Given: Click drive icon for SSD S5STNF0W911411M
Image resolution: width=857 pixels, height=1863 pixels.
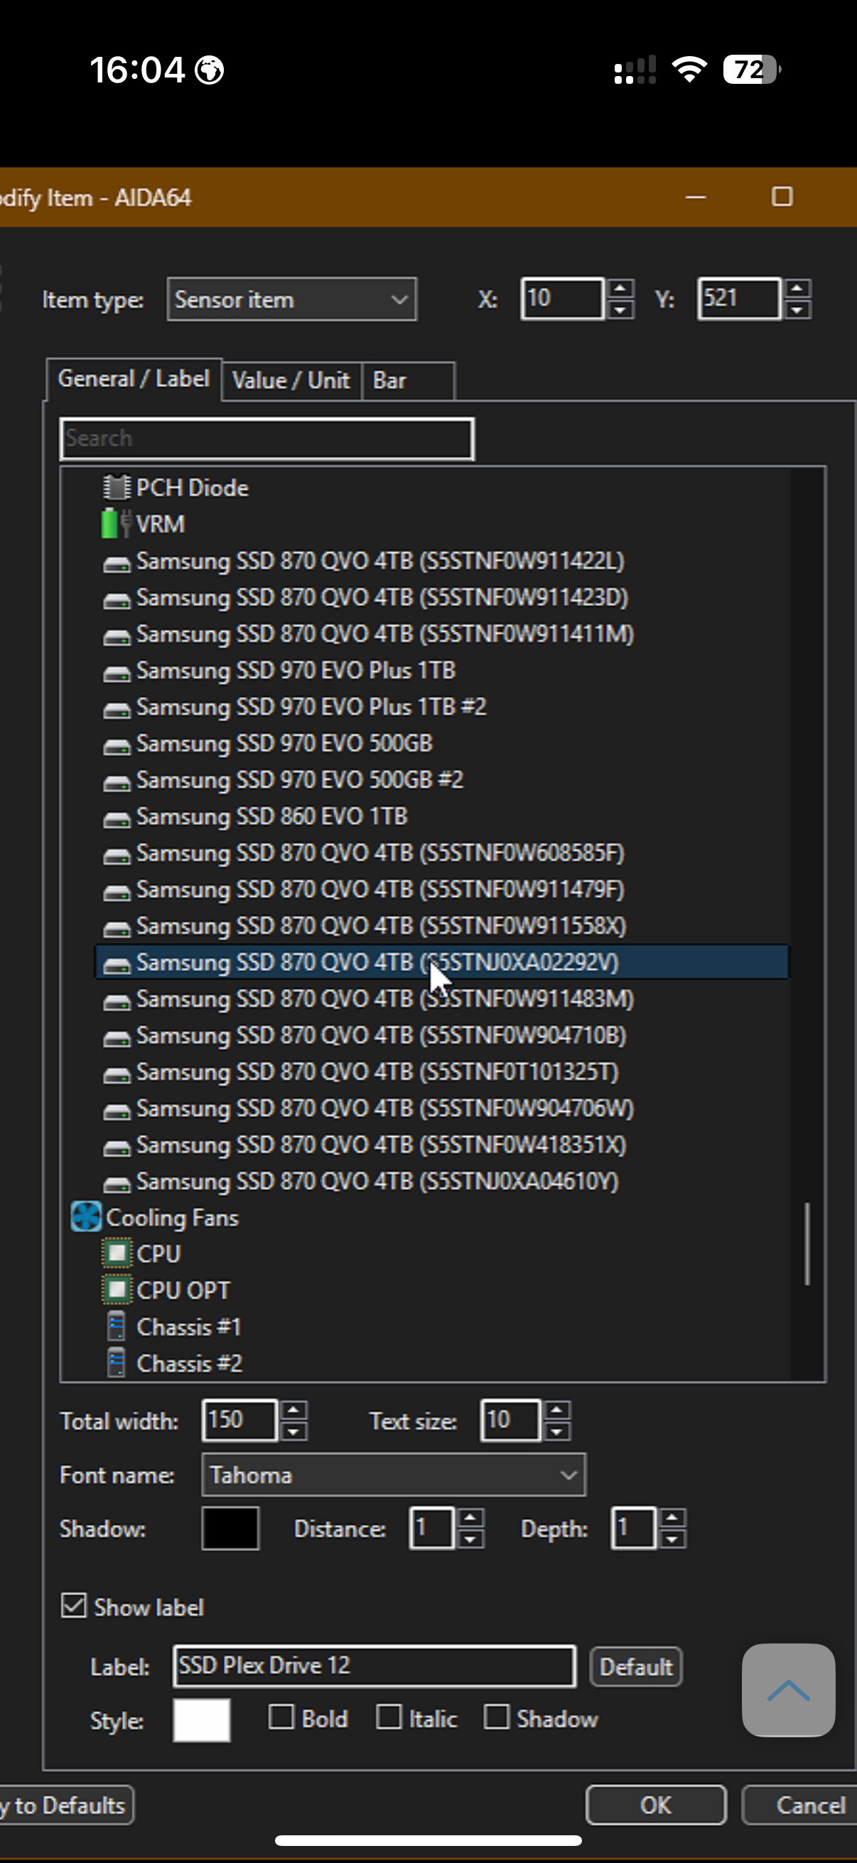Looking at the screenshot, I should point(117,637).
